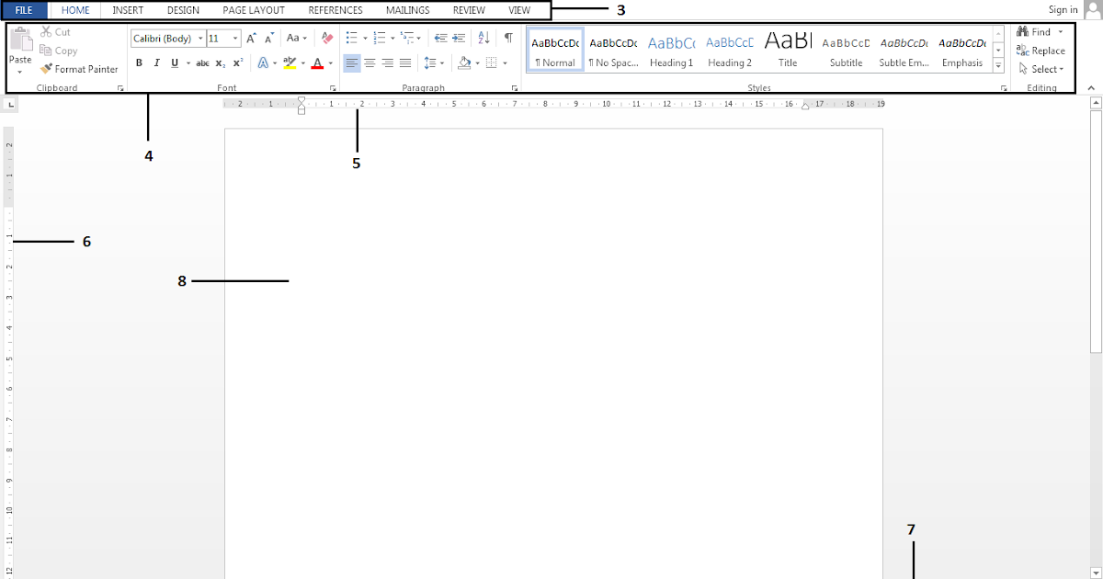Click the Sign in link
Screen dimensions: 1103x579
click(1063, 9)
